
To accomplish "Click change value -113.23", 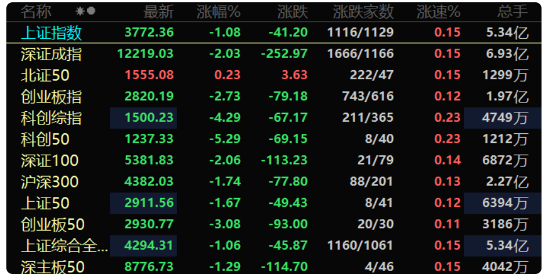I will pos(284,160).
